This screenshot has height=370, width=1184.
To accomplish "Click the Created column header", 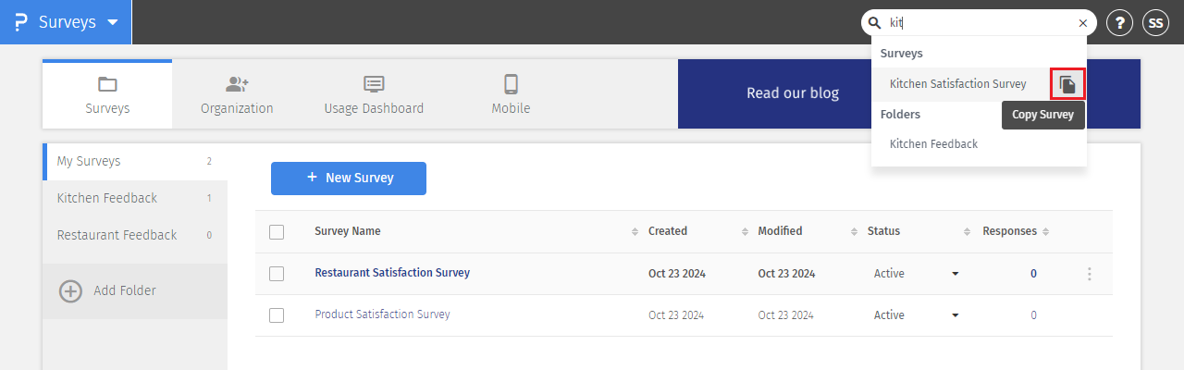I will pos(668,231).
